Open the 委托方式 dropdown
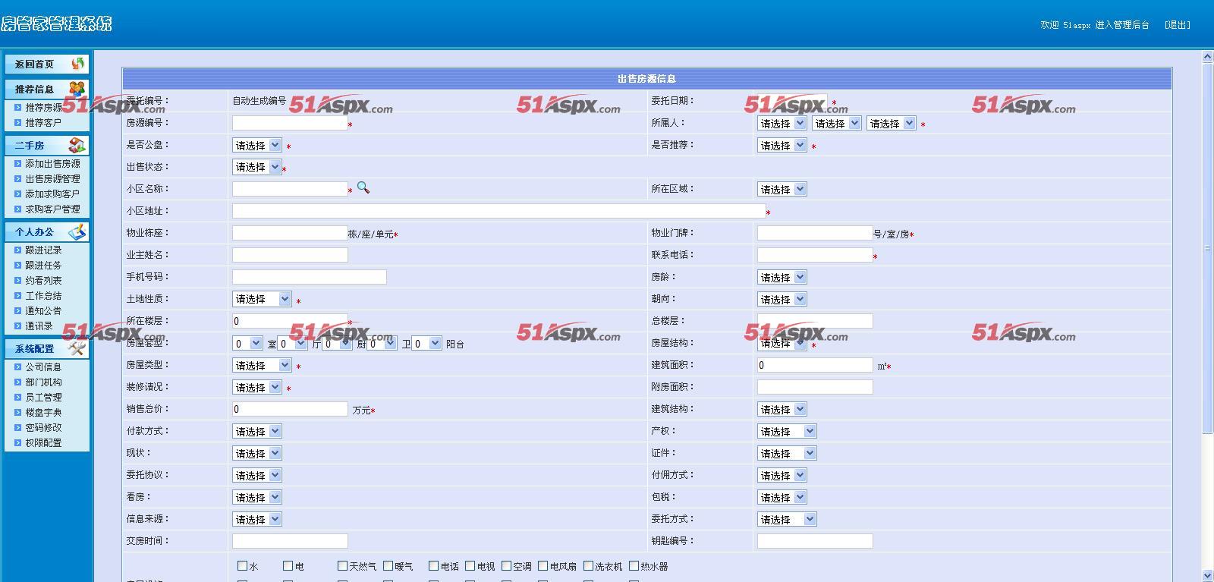Image resolution: width=1214 pixels, height=582 pixels. (x=787, y=519)
